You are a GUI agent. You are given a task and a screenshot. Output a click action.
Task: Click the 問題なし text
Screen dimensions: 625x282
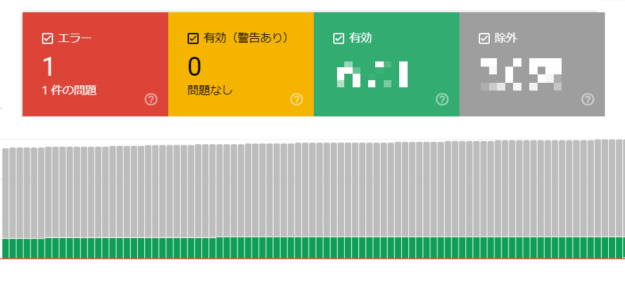(210, 91)
